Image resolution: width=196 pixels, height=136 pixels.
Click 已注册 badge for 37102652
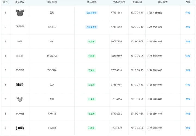[x=91, y=114]
